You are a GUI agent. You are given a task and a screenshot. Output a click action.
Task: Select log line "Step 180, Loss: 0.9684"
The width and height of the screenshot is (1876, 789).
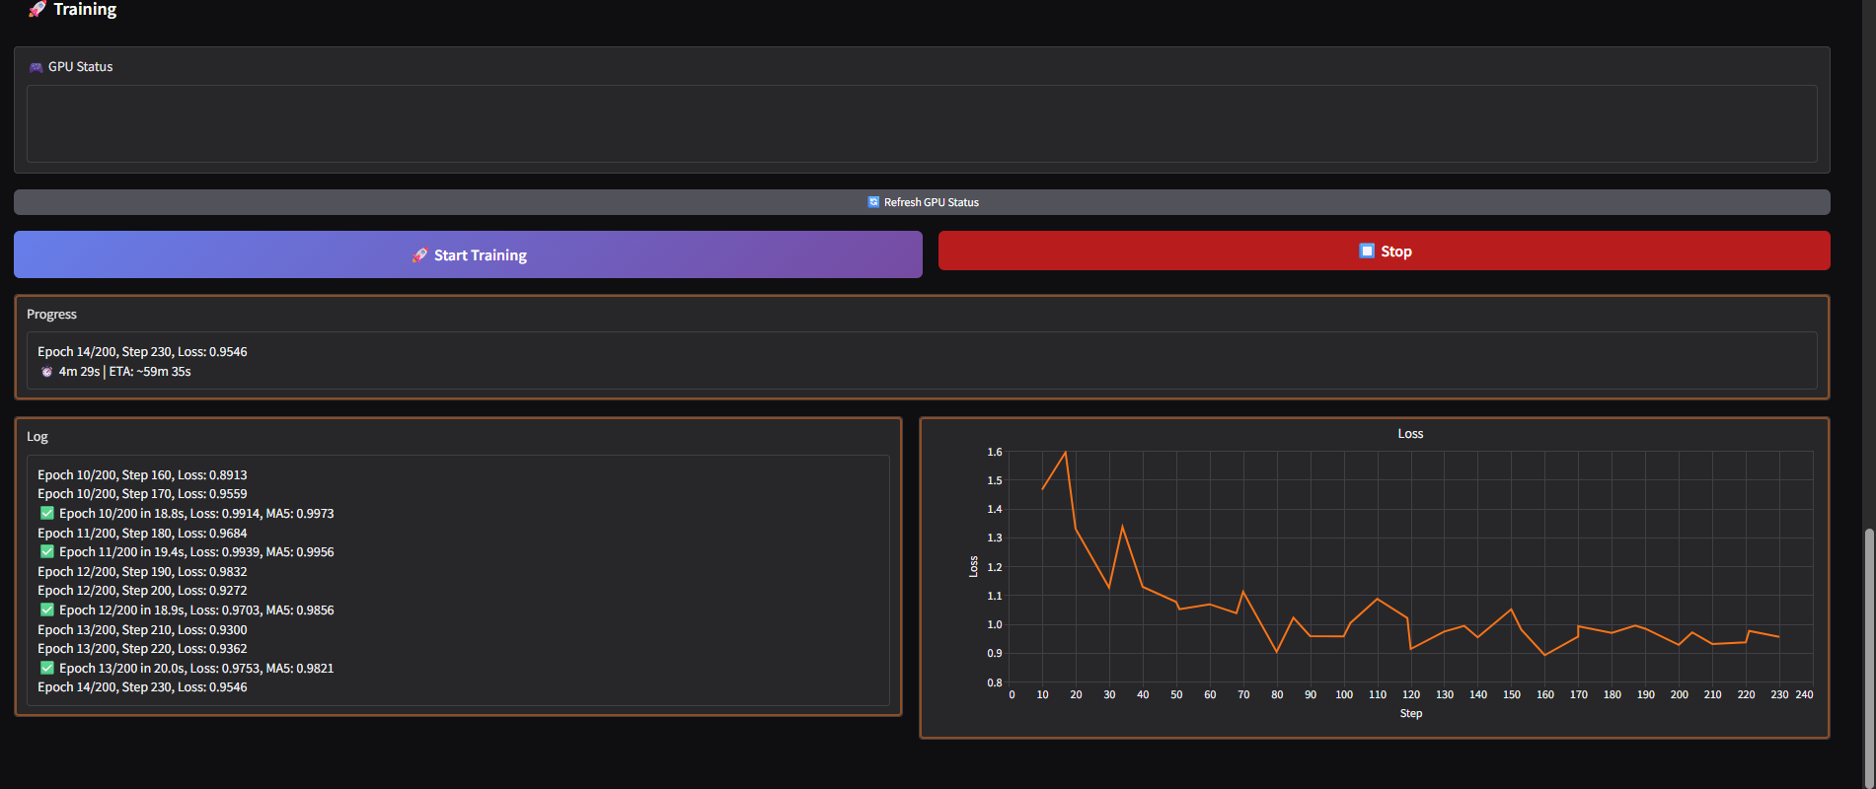[x=142, y=533]
